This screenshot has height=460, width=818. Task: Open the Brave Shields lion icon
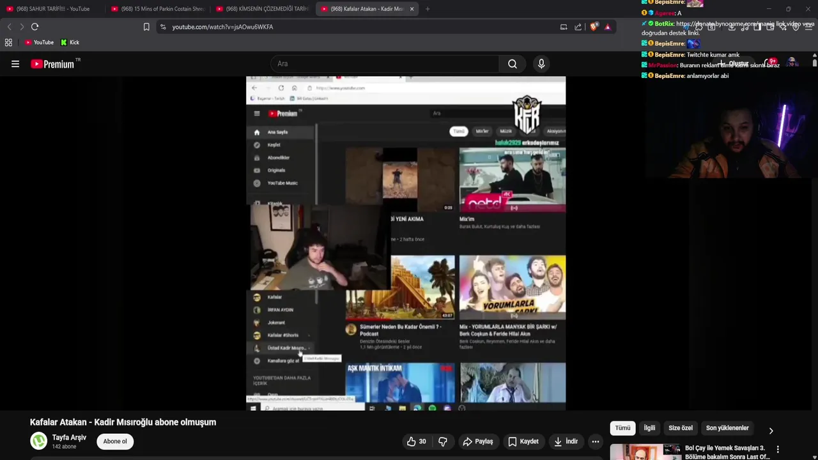pos(594,27)
